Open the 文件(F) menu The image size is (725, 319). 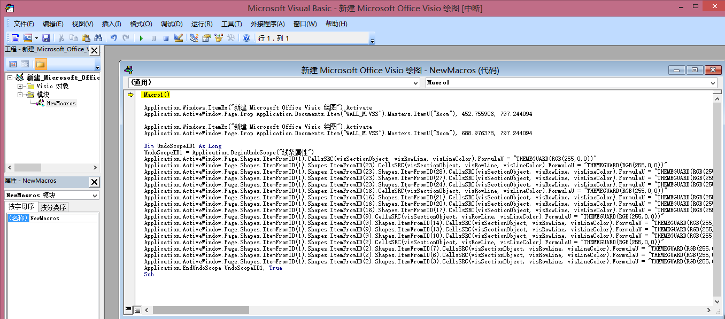click(x=24, y=24)
